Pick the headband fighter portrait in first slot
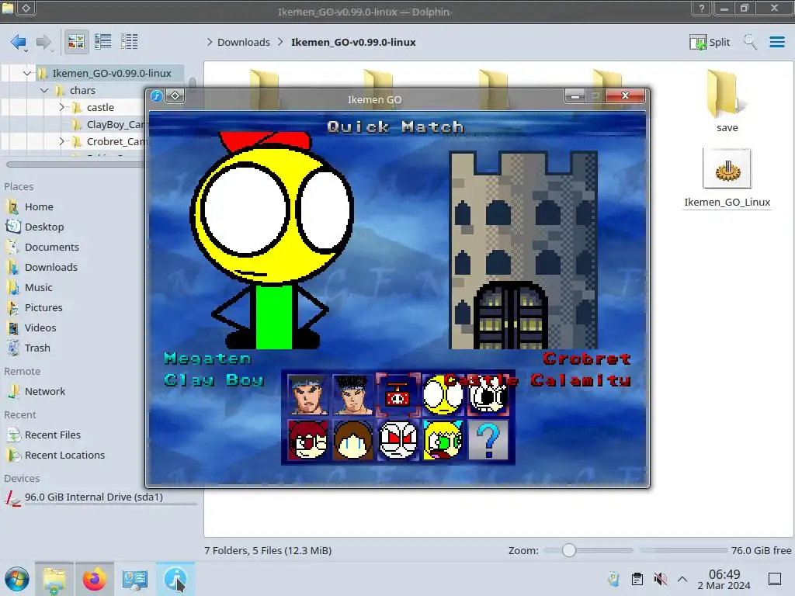The image size is (795, 596). (307, 394)
